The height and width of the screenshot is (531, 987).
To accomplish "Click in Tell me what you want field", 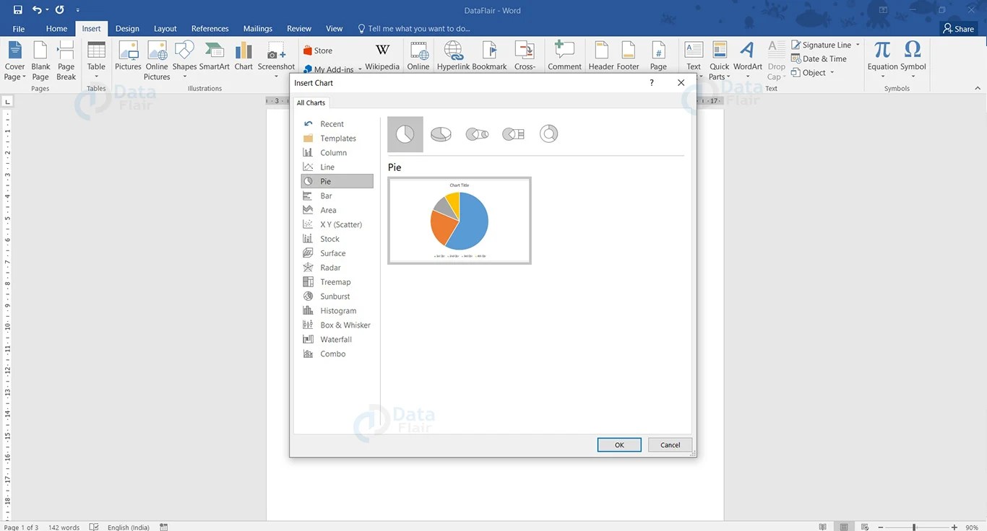I will [419, 29].
